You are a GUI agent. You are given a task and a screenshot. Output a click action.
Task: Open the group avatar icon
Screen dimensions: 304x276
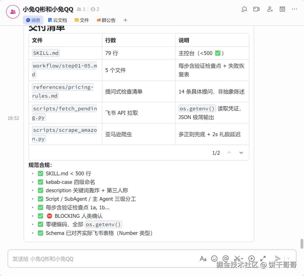click(13, 12)
